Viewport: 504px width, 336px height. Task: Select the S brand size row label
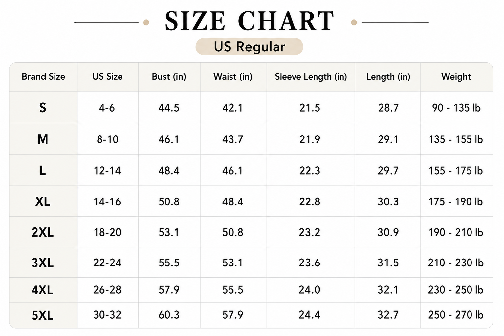pos(43,108)
